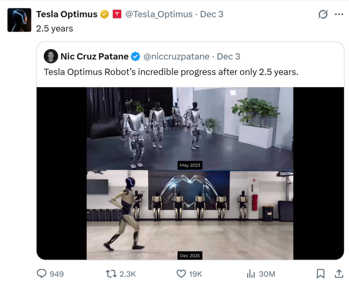
Task: Open the @Tesla_Optimus handle link
Action: coord(159,14)
